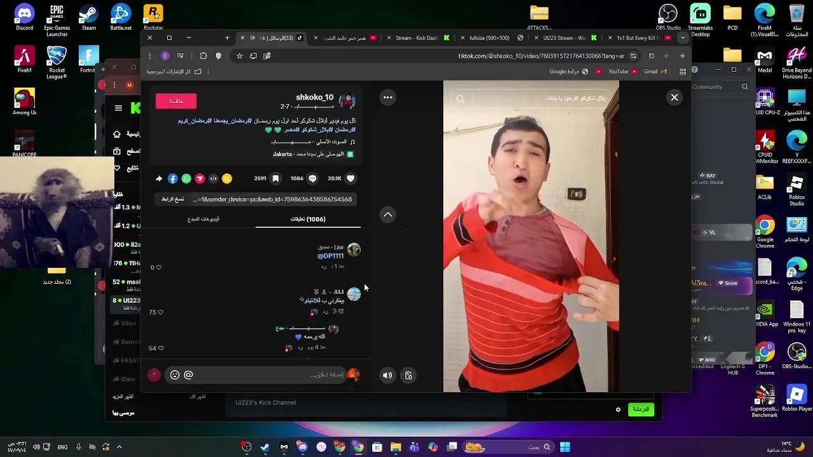Click the embed code icon
The image size is (813, 457).
tap(213, 179)
